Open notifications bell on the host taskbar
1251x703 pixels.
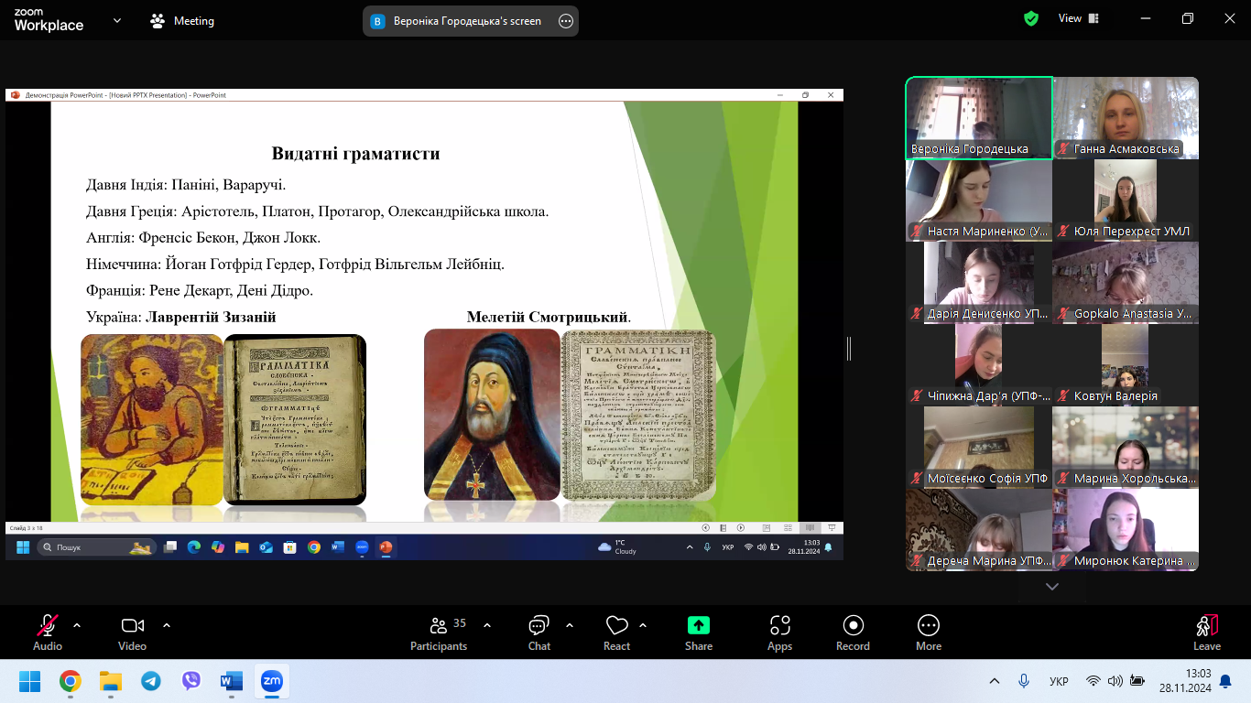[x=1224, y=681]
